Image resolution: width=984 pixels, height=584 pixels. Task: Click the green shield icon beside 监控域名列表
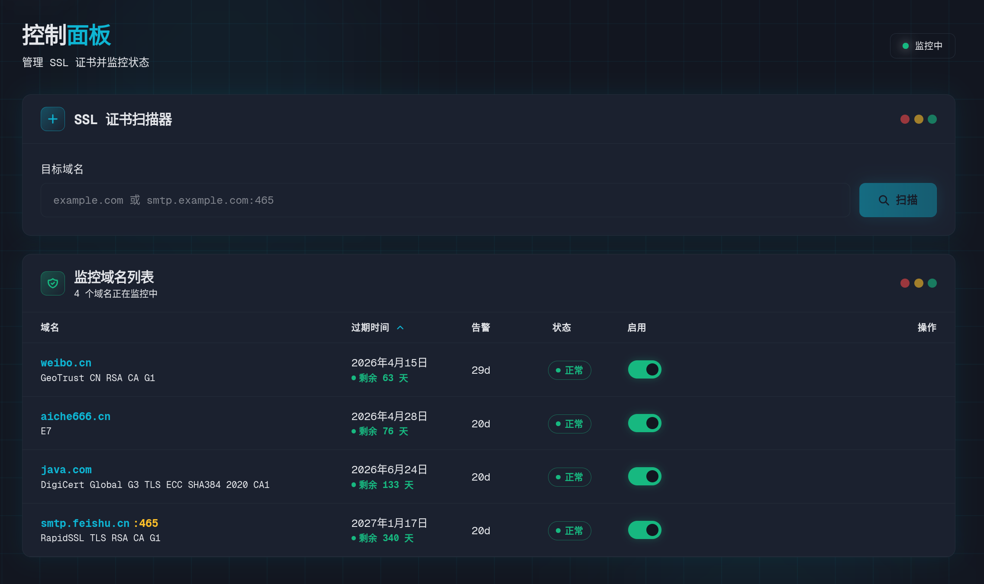[x=53, y=283]
